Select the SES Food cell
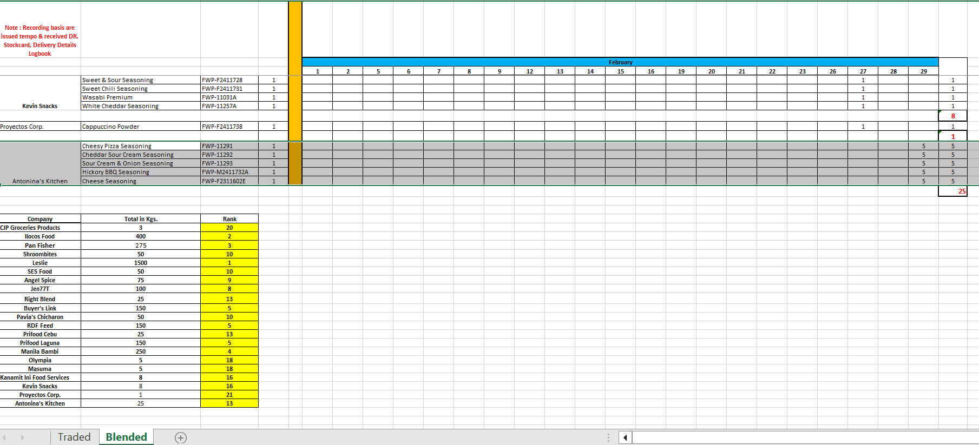 (x=40, y=271)
